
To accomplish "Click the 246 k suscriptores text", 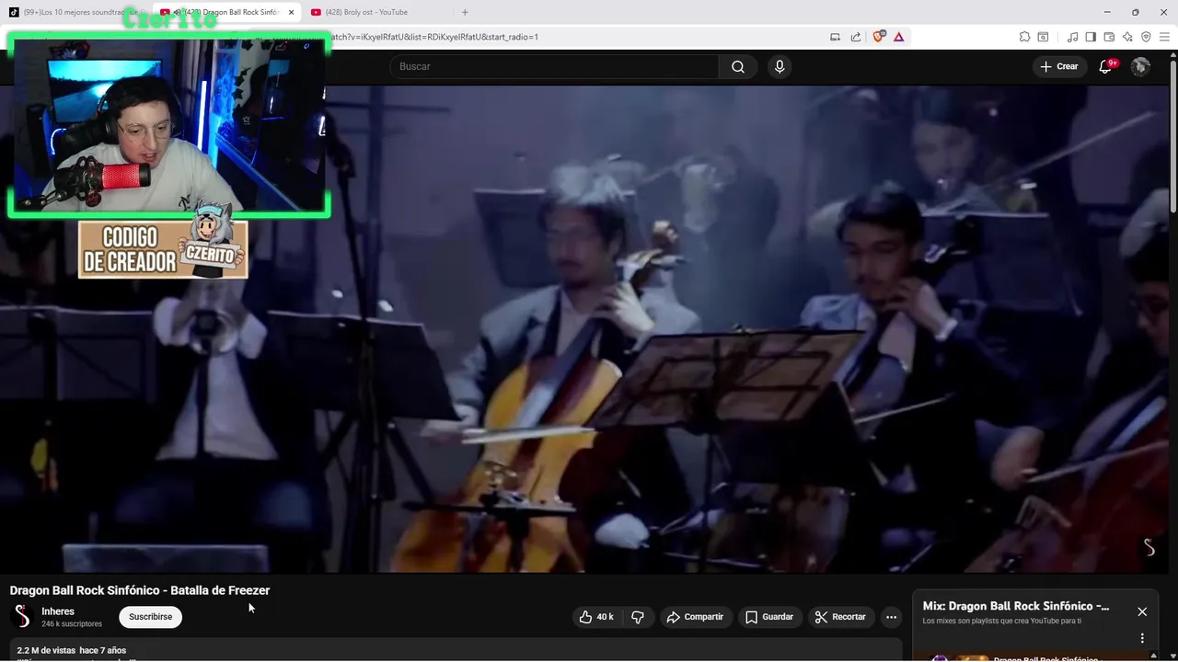I will point(72,624).
